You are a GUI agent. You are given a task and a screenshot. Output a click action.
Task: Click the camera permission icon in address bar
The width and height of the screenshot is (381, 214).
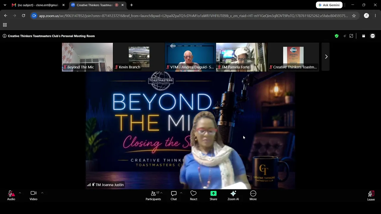click(34, 16)
